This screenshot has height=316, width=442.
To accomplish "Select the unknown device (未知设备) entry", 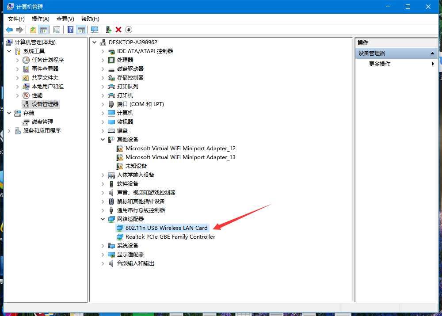I will [x=136, y=166].
